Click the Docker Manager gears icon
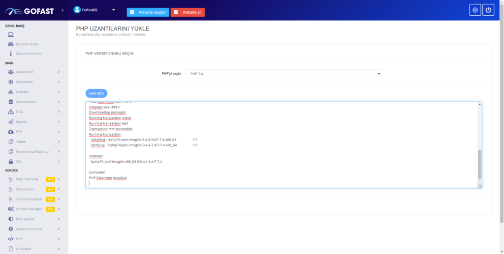Screen dimensions: 504x254 [11, 209]
